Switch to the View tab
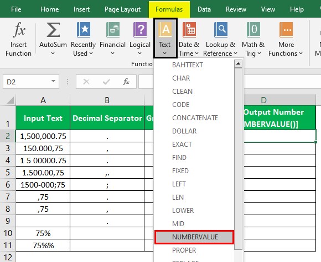Viewport: 321px width, 262px height. [x=268, y=9]
